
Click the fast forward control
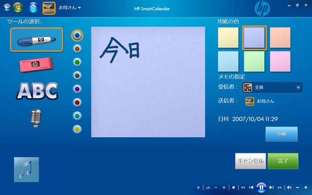(280, 187)
